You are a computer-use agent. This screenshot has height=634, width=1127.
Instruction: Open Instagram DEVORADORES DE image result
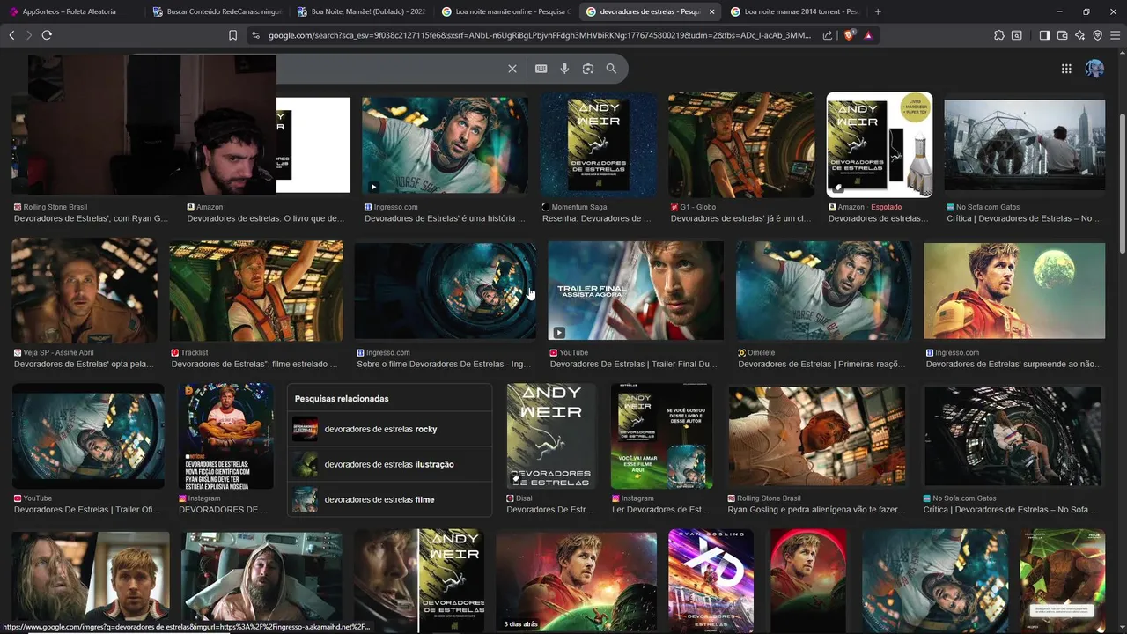tap(226, 436)
